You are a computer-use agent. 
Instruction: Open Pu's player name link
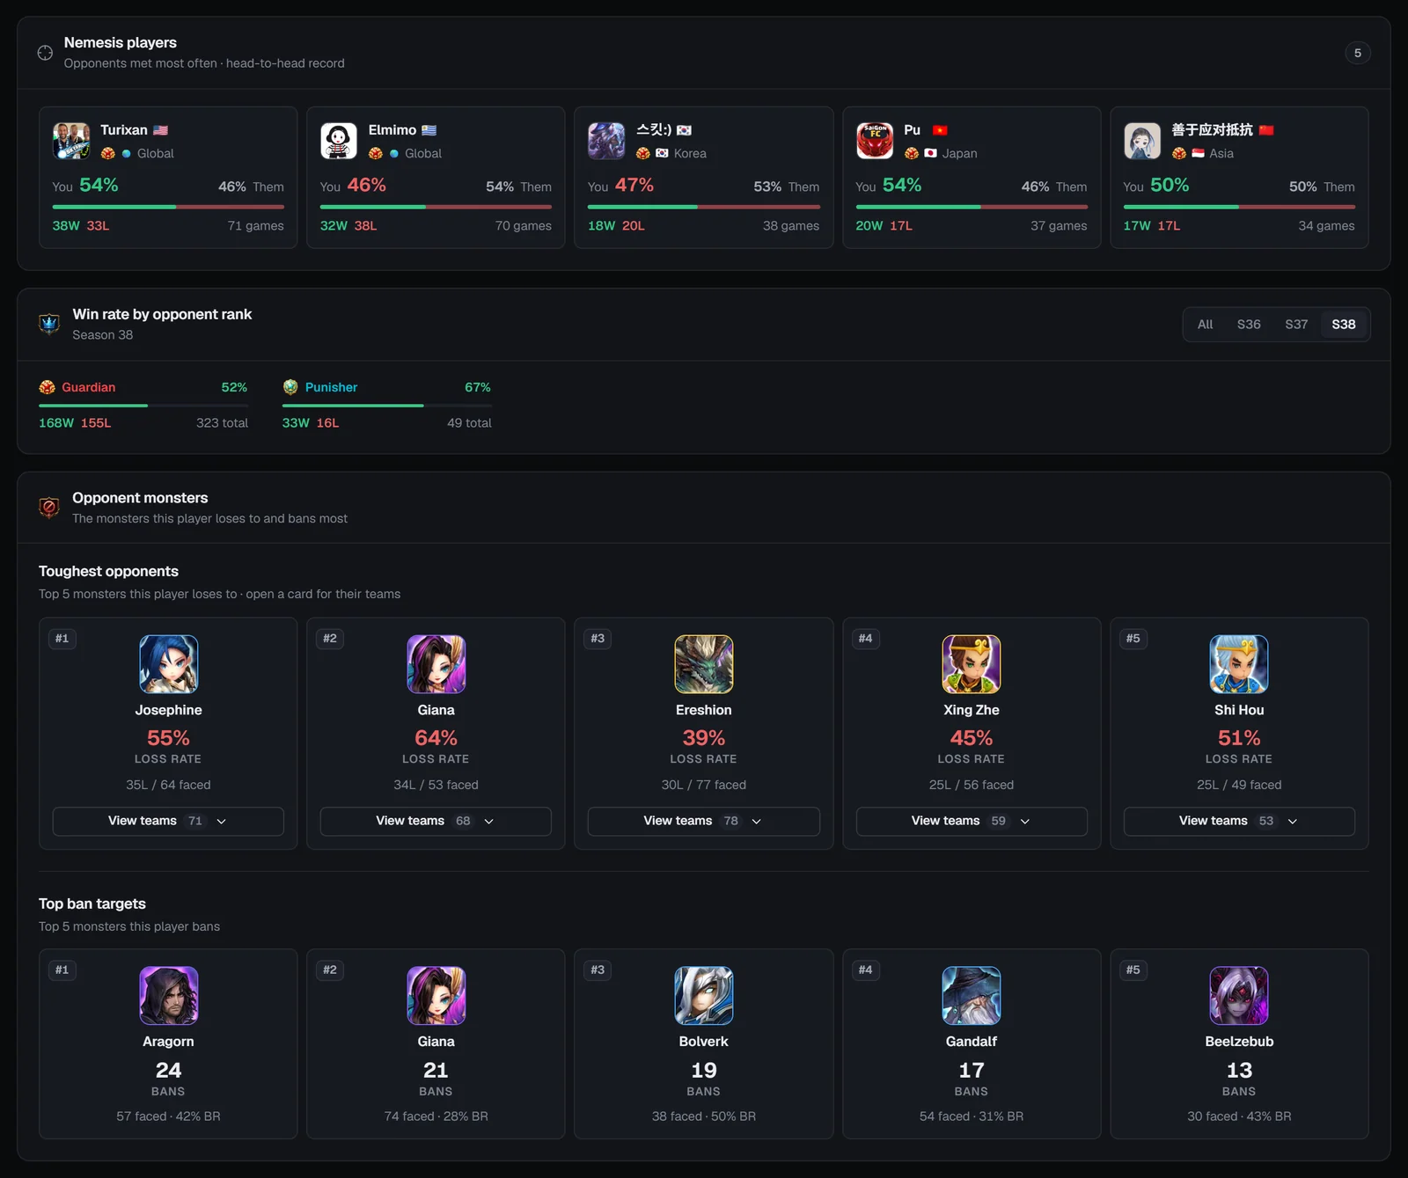pos(913,130)
